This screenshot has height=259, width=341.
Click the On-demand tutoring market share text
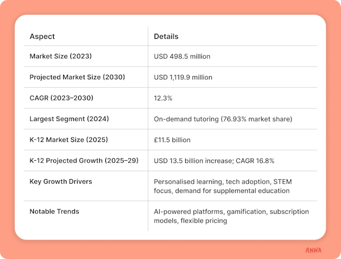click(x=223, y=119)
